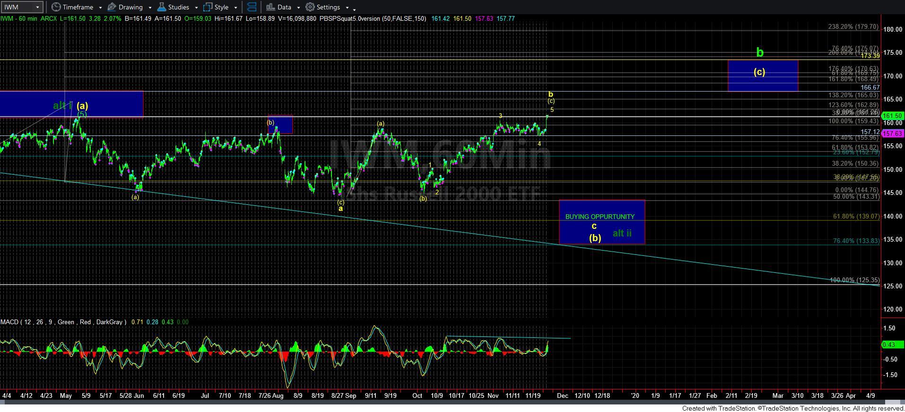905x412 pixels.
Task: Click the Style icon
Action: 208,7
